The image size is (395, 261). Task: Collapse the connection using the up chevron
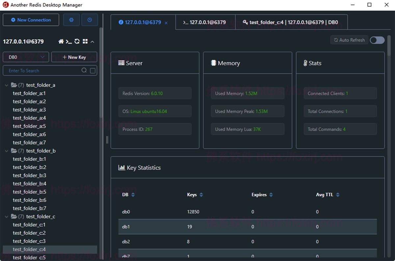click(x=92, y=42)
